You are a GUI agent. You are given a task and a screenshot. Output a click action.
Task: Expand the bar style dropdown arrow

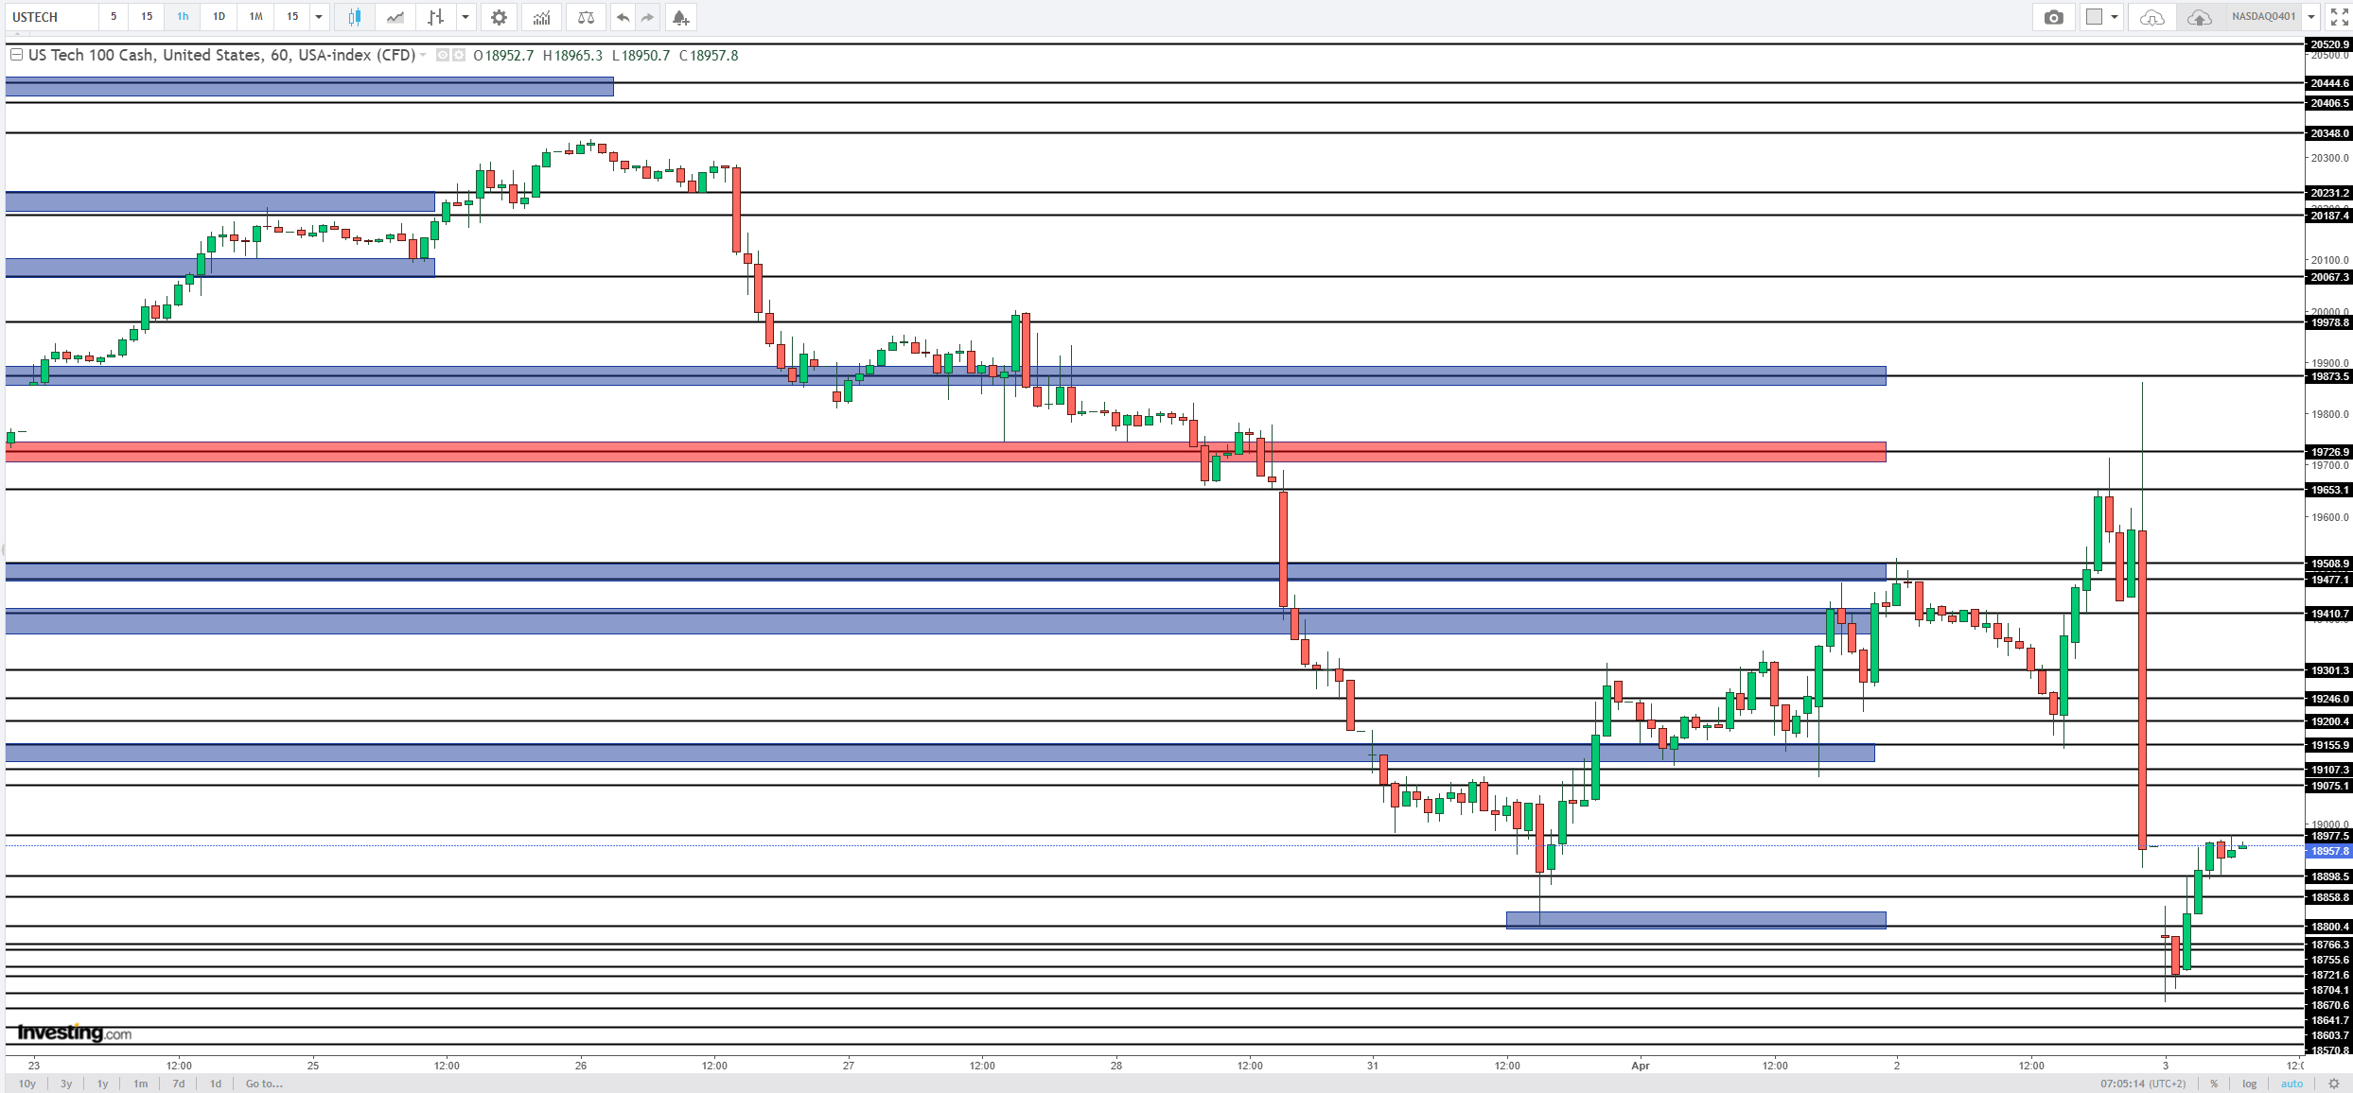pos(465,17)
